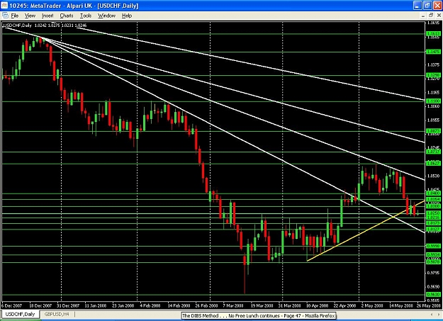Open the Help menu
443x321 pixels.
[x=127, y=16]
